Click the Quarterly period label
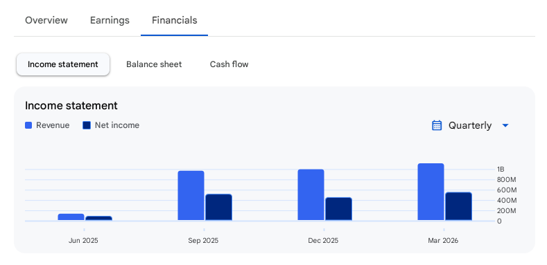Viewport: 547px width, 265px height. [x=470, y=125]
